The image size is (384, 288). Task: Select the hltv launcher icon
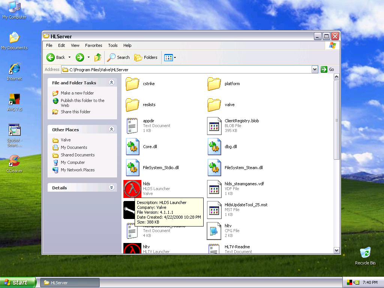click(x=132, y=248)
